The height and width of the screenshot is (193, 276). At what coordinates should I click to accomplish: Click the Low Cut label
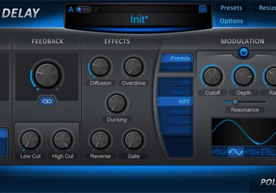(30, 156)
